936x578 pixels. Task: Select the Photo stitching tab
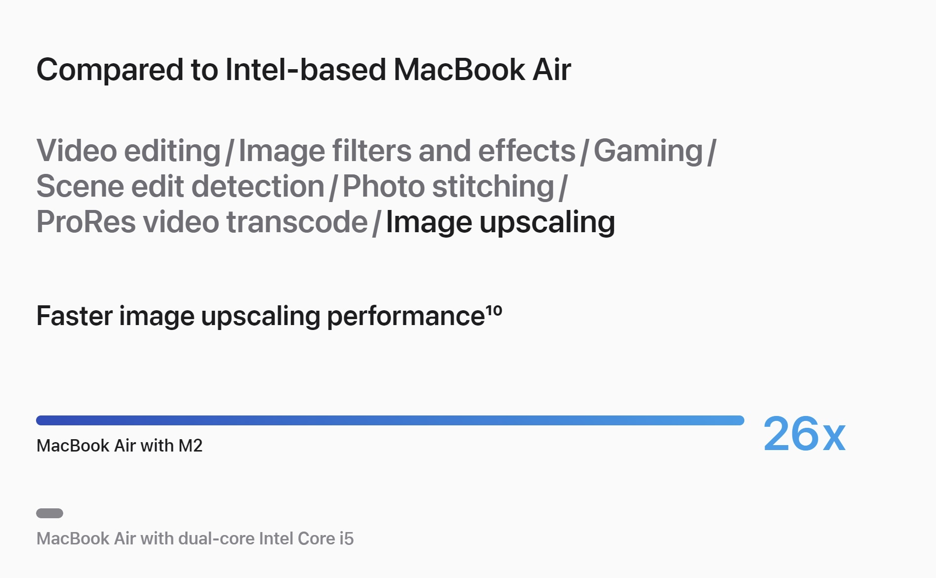(448, 187)
